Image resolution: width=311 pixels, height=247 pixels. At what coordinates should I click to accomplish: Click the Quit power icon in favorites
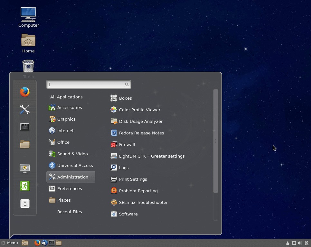tap(25, 204)
